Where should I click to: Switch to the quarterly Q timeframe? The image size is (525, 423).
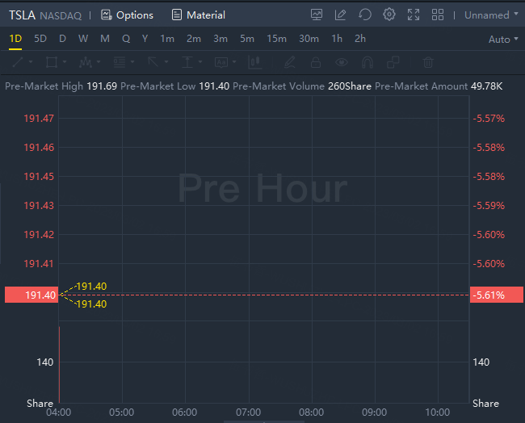[126, 39]
